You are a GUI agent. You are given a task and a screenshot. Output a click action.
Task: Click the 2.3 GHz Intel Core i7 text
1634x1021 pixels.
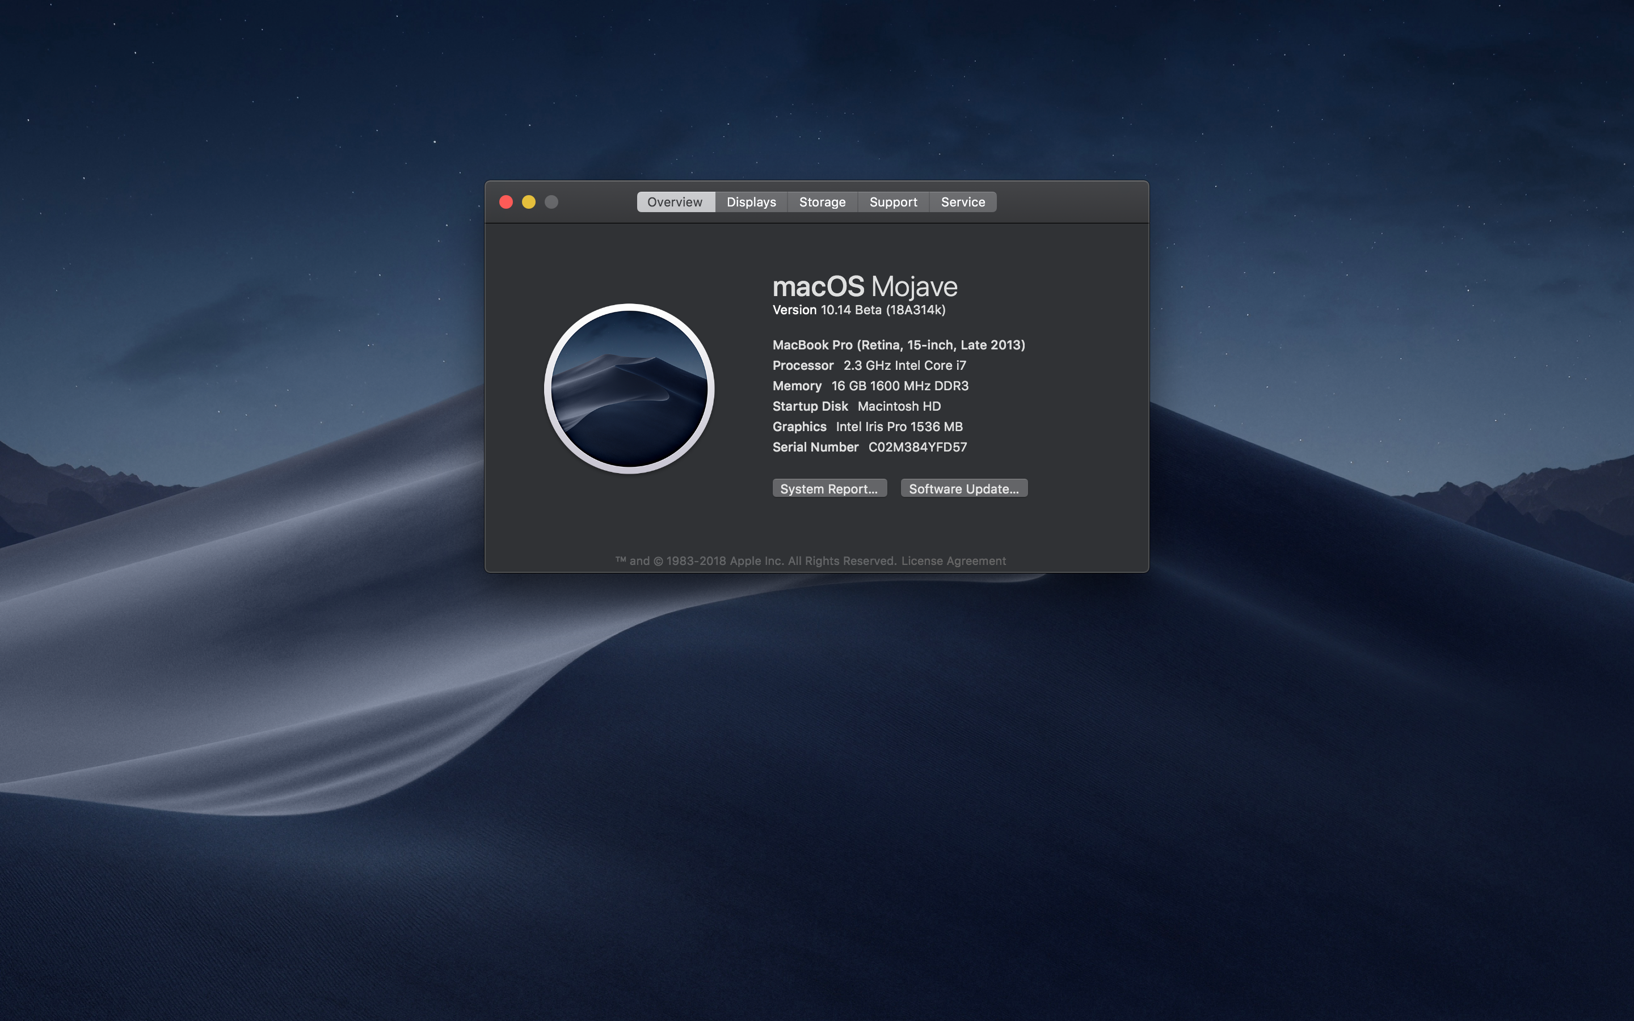[905, 365]
